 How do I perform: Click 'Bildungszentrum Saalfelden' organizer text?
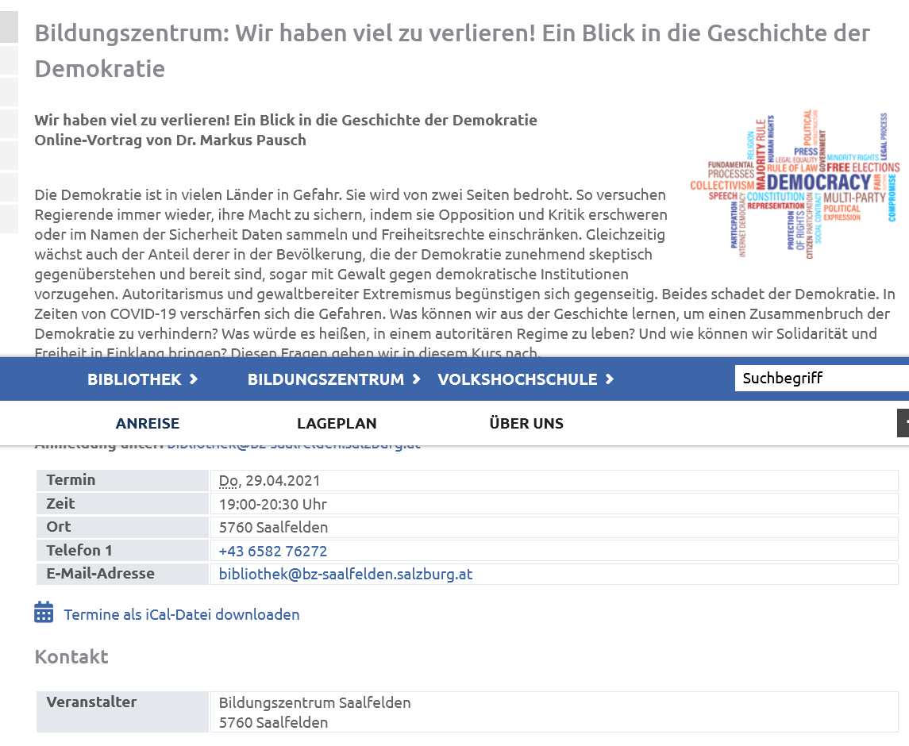click(315, 703)
